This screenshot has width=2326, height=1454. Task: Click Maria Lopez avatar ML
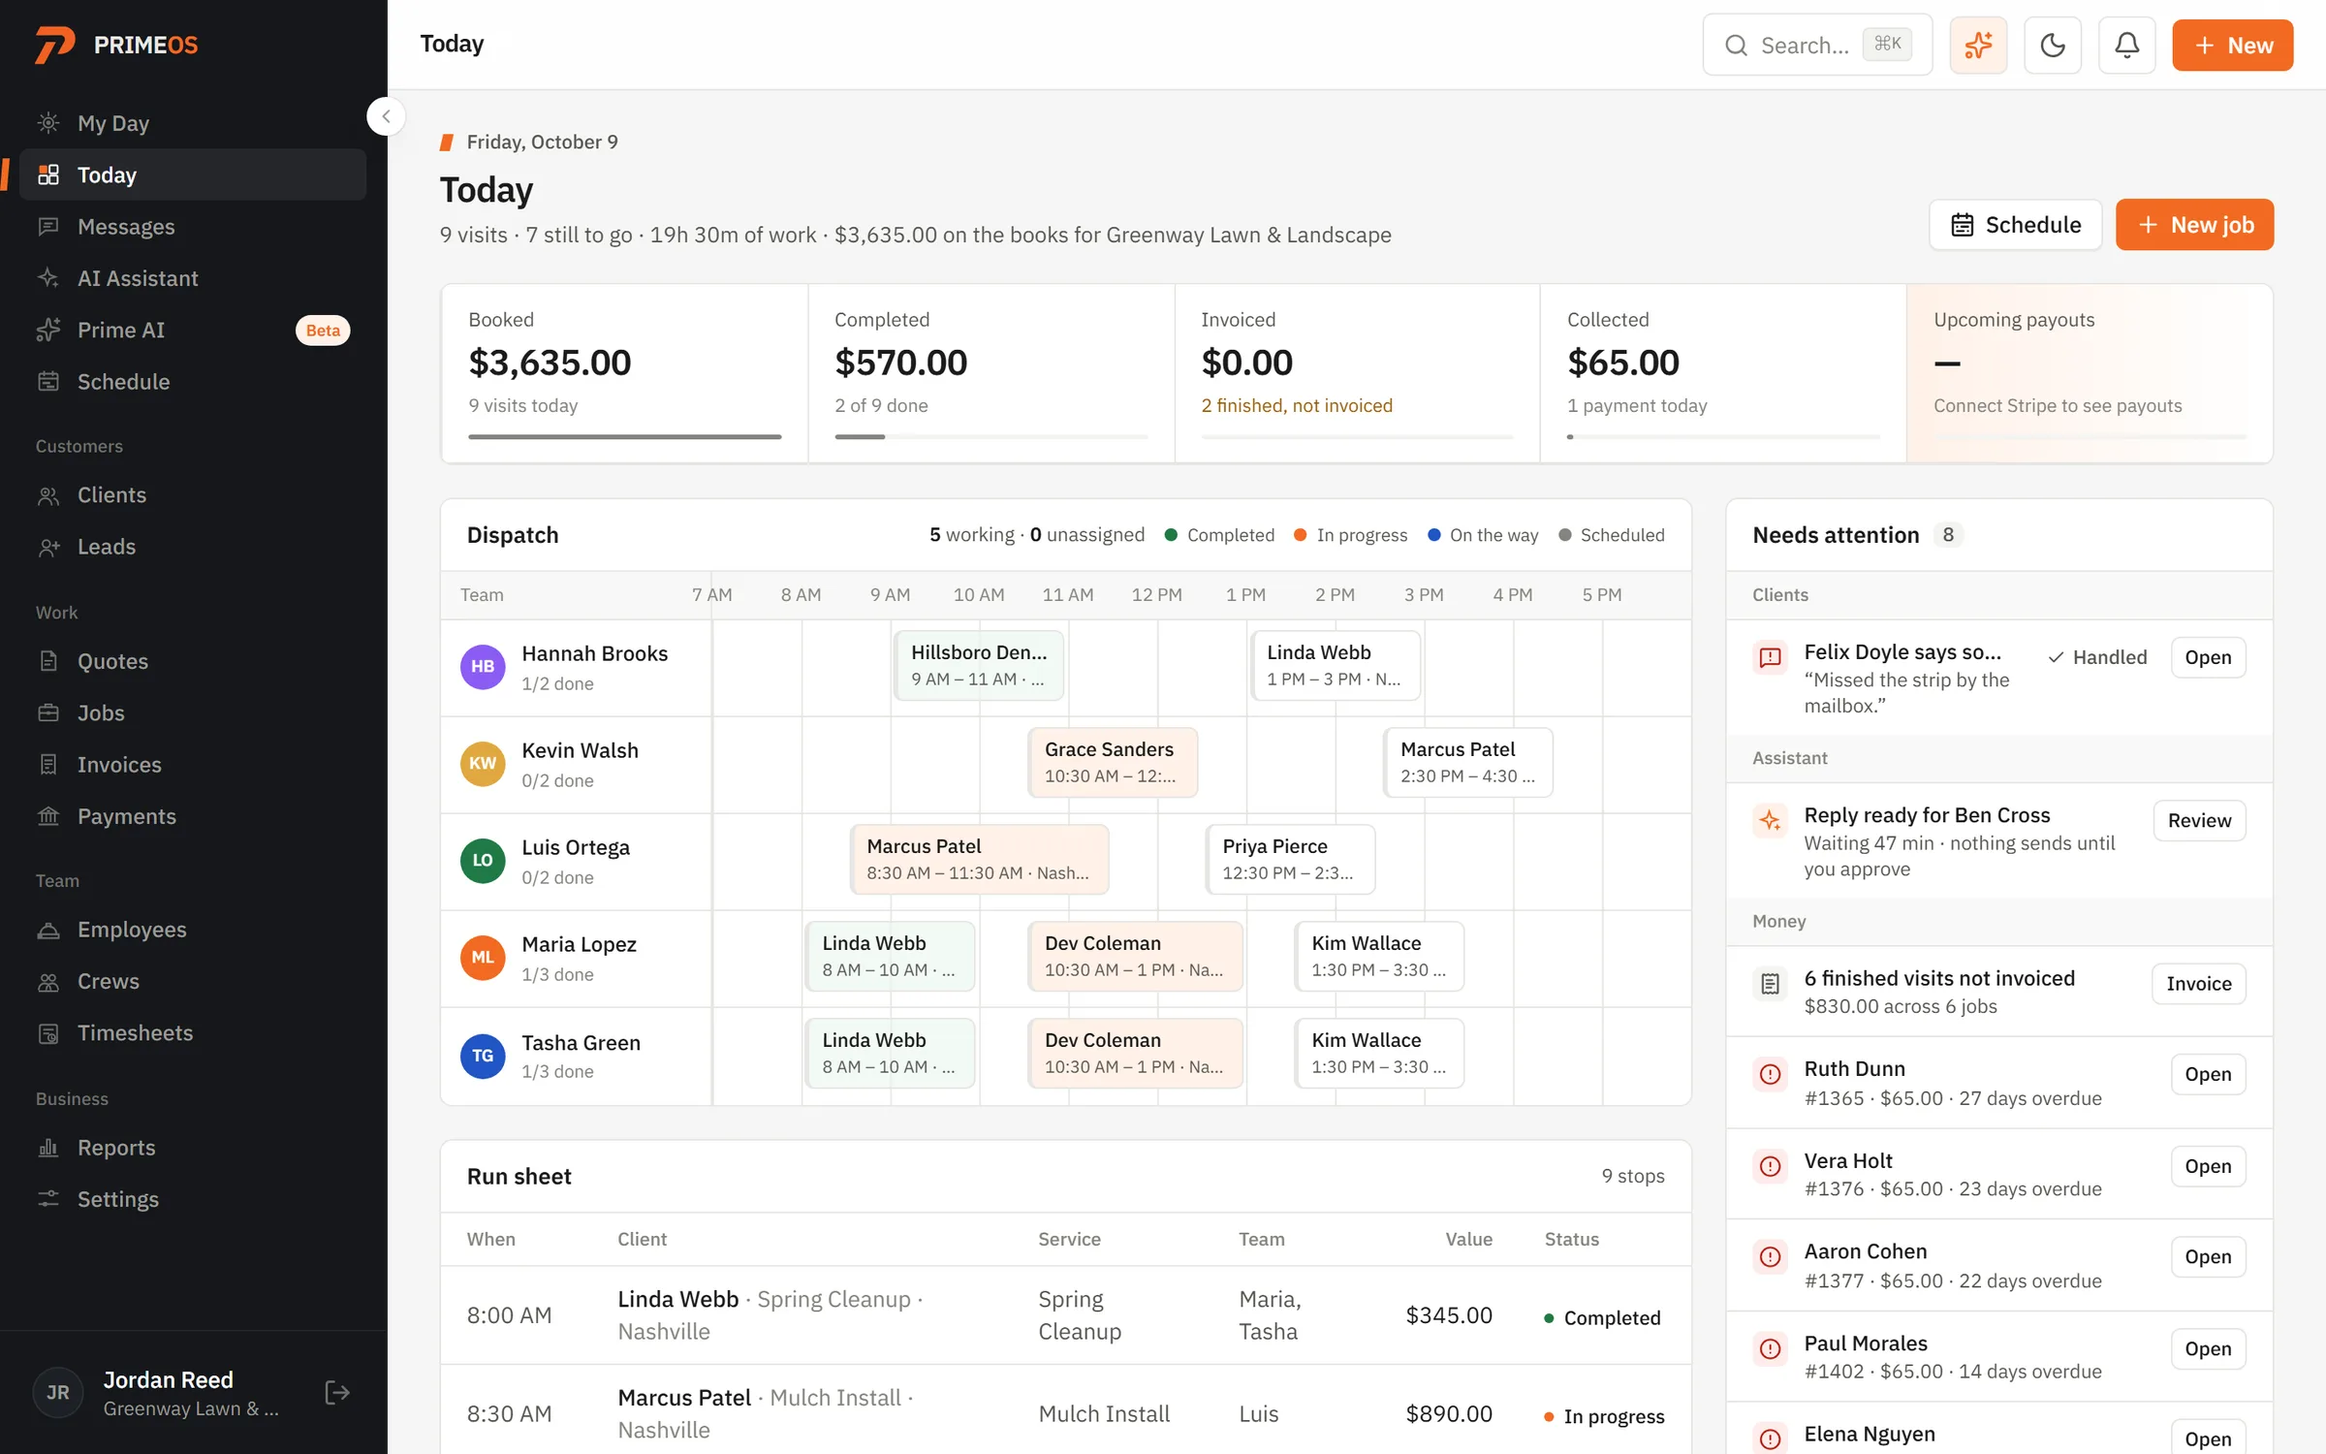click(x=483, y=958)
